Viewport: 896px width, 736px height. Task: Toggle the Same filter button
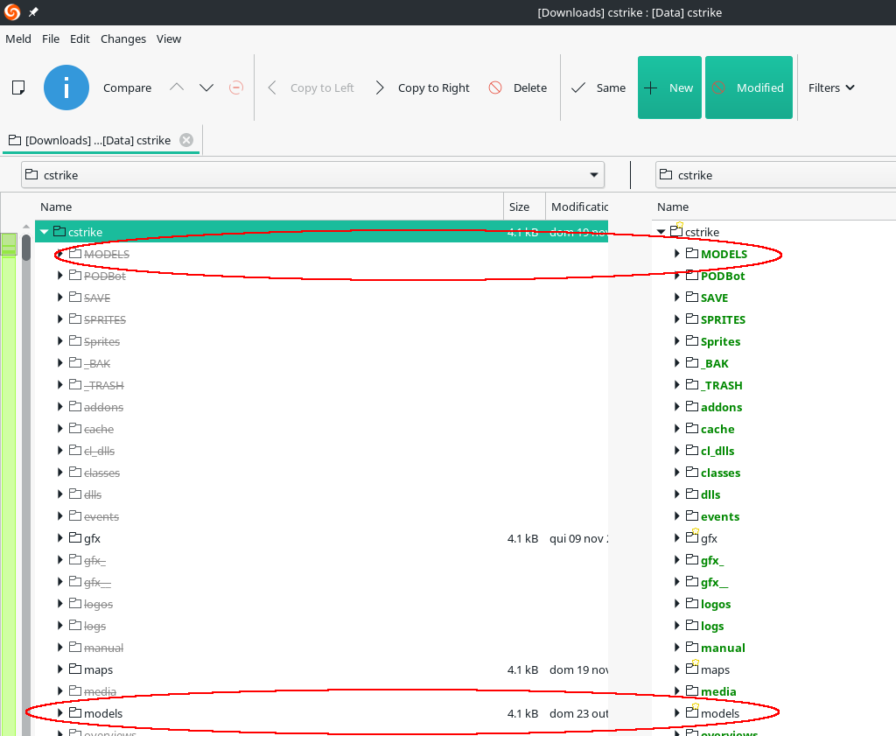(x=598, y=88)
